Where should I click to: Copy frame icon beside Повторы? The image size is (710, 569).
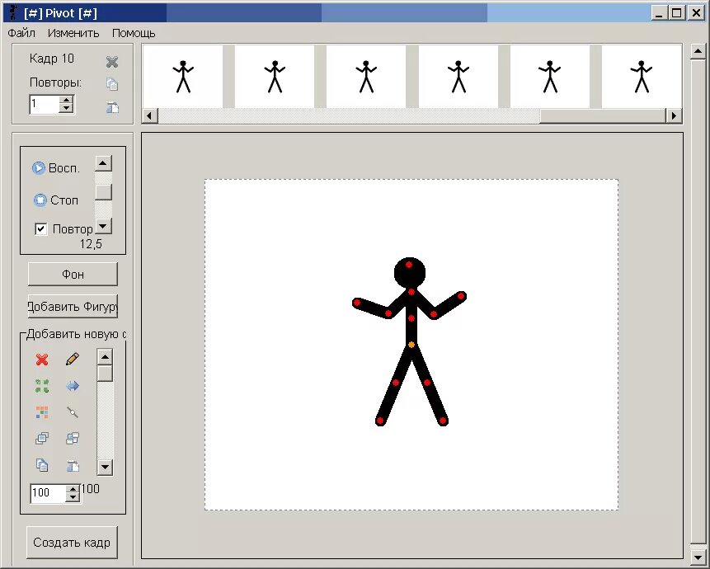(x=112, y=84)
